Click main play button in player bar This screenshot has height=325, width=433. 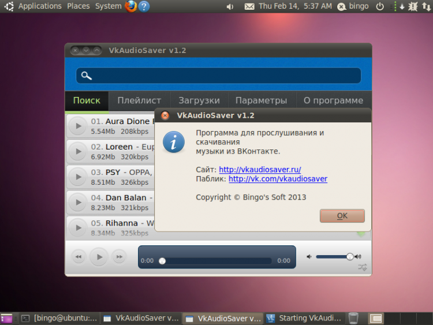(x=99, y=257)
